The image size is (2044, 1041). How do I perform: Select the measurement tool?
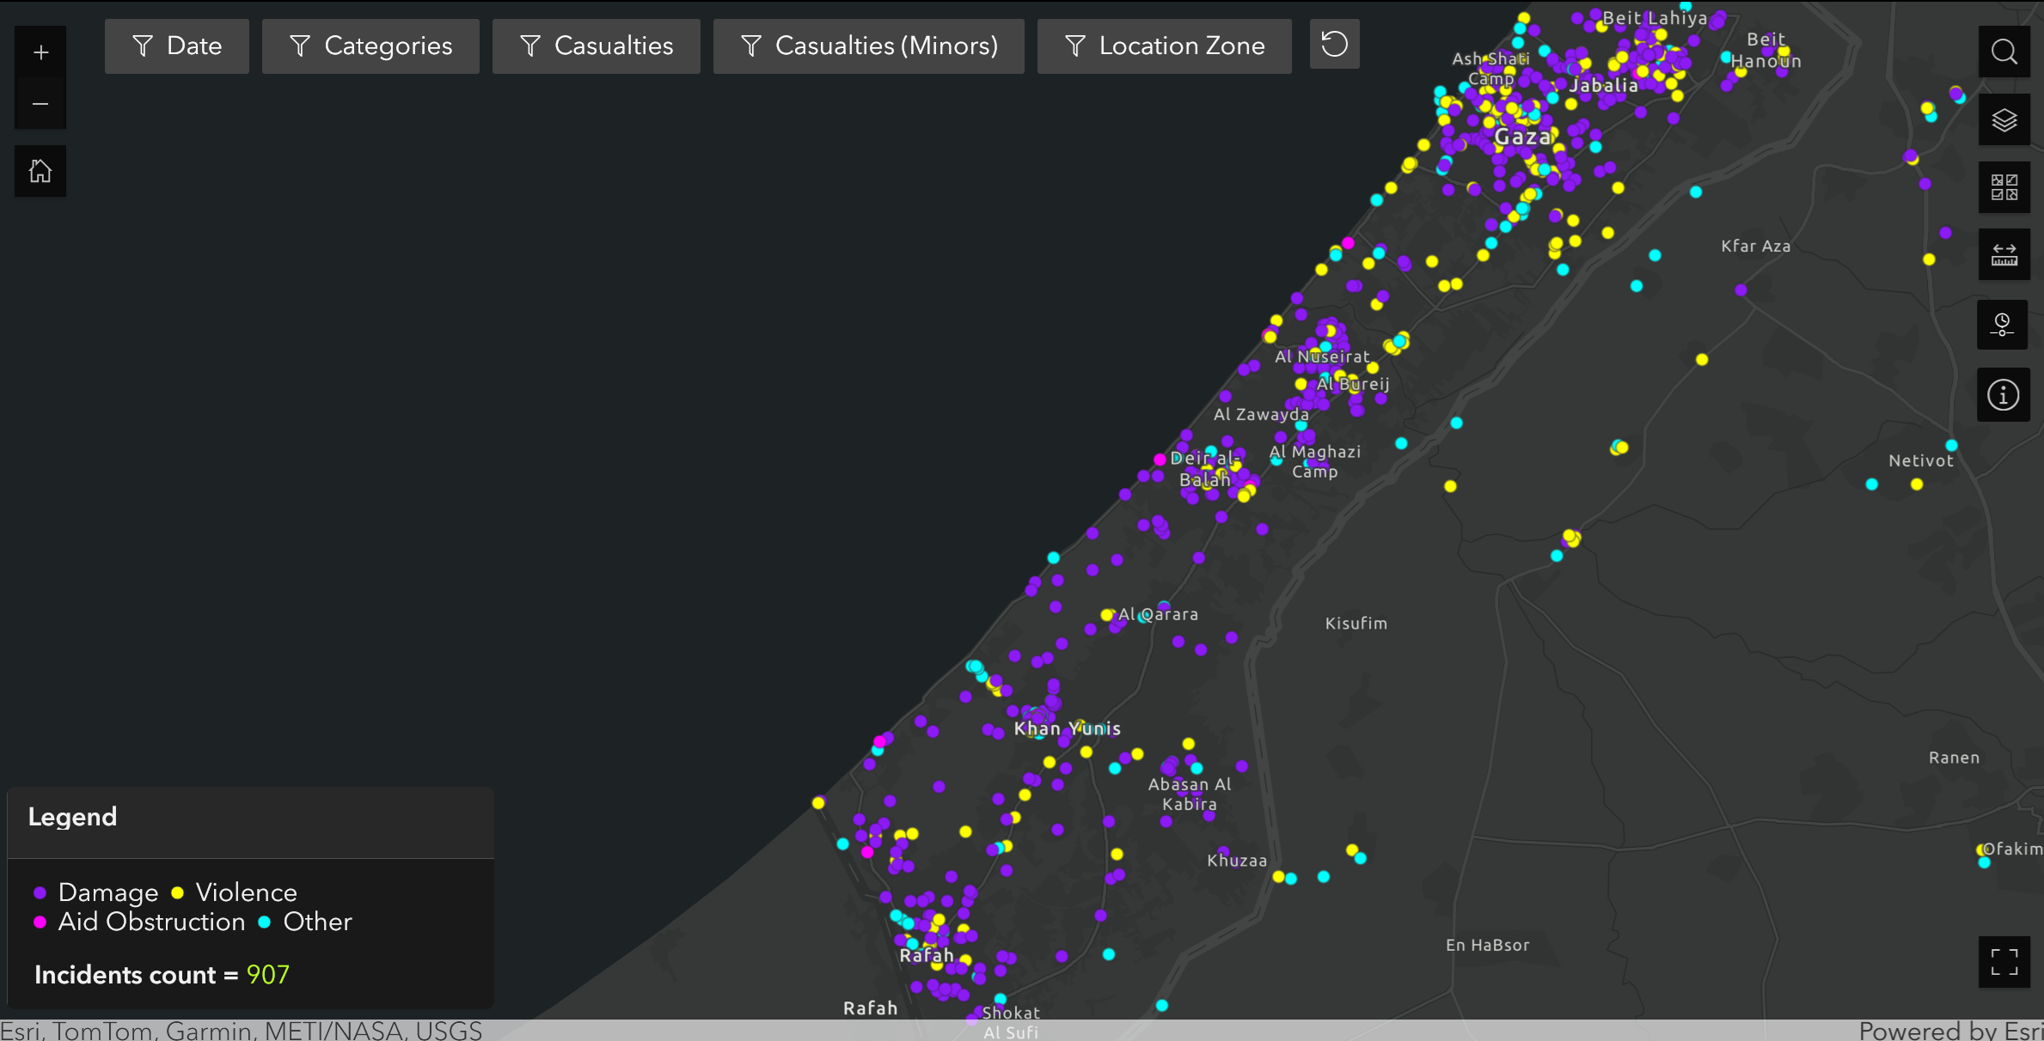2004,254
